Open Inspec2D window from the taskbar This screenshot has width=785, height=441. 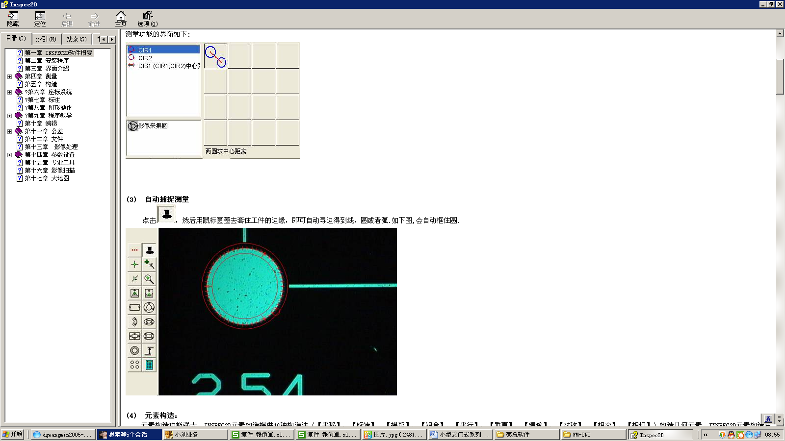660,435
